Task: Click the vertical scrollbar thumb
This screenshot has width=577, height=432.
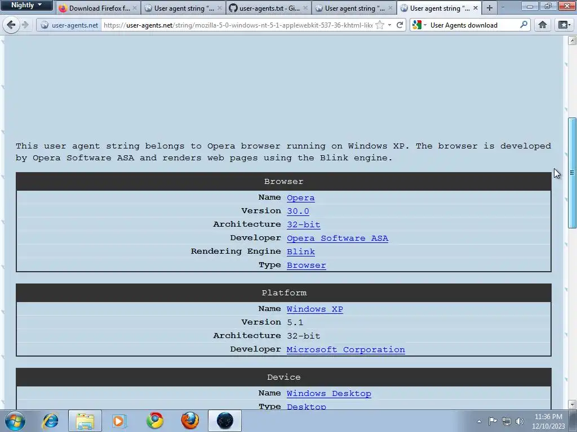Action: pos(572,173)
